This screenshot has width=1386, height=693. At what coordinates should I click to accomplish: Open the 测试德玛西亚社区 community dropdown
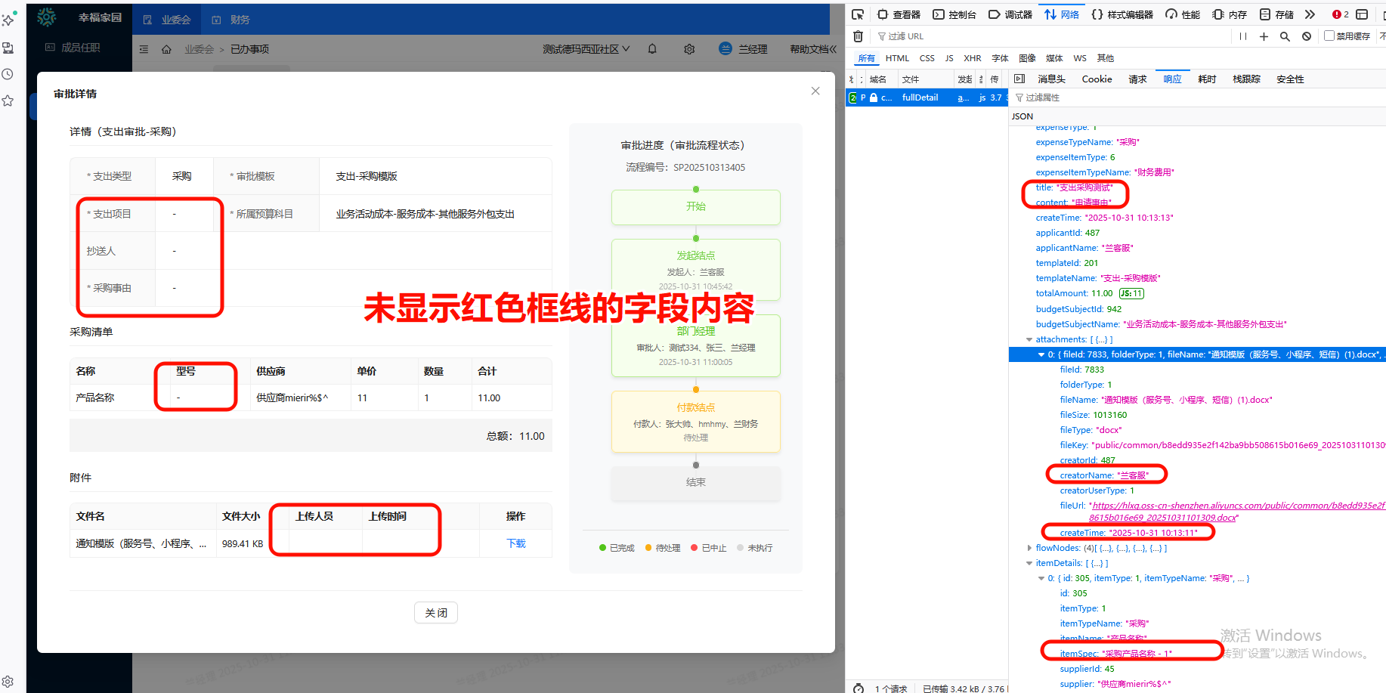[x=586, y=48]
